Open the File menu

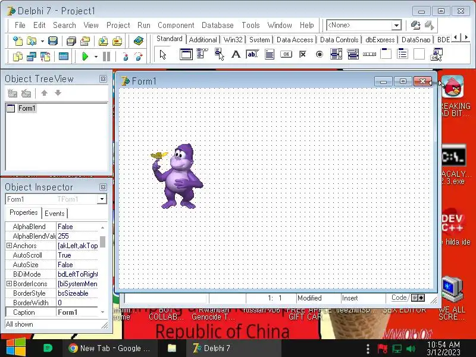click(x=20, y=25)
